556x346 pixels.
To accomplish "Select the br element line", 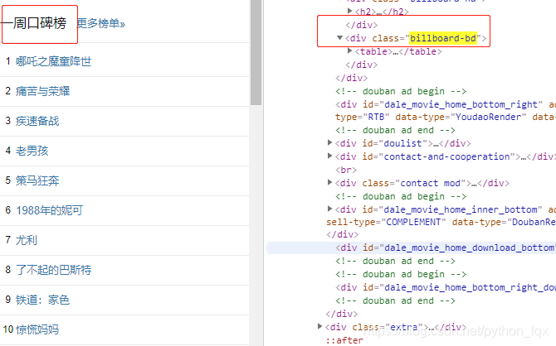I will (346, 170).
